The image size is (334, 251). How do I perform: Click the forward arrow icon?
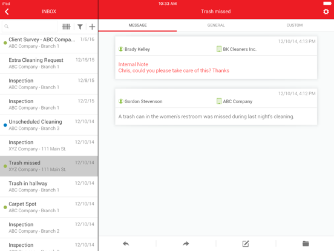tap(186, 244)
